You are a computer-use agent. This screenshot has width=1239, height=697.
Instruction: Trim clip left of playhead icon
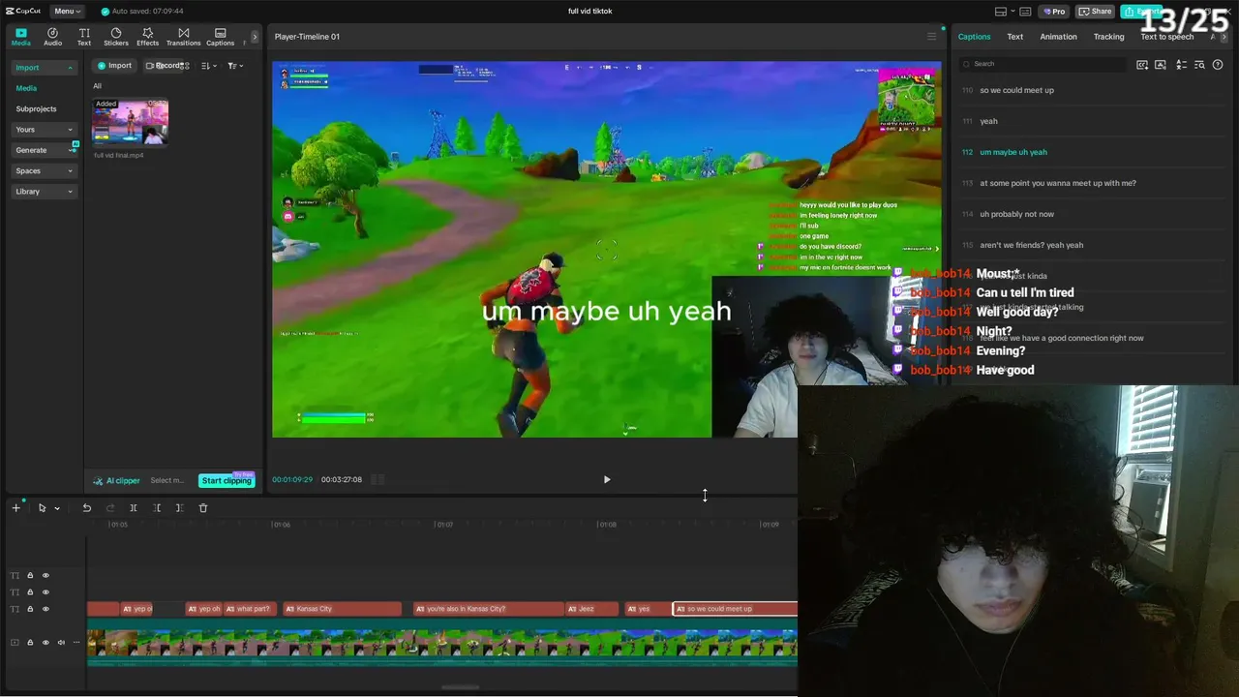coord(157,508)
